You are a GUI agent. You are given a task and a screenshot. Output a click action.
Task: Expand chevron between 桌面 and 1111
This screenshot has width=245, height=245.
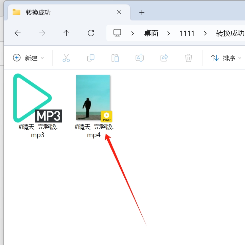(169, 33)
